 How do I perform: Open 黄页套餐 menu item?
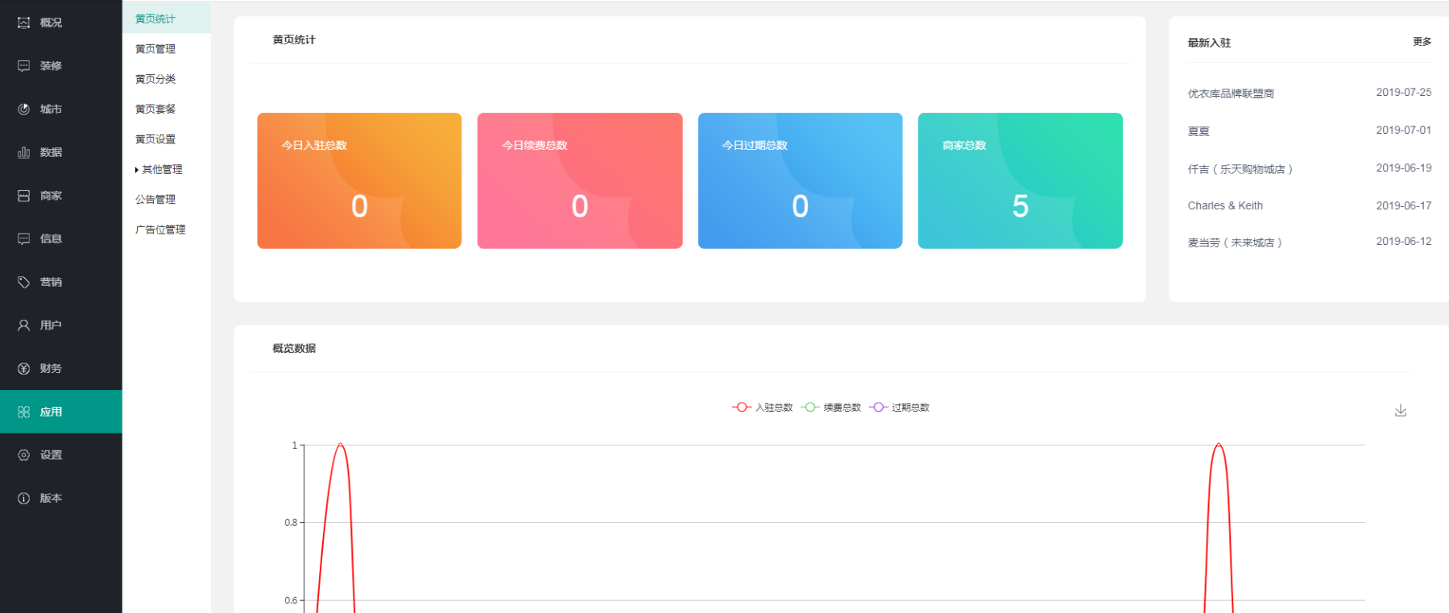tap(155, 109)
